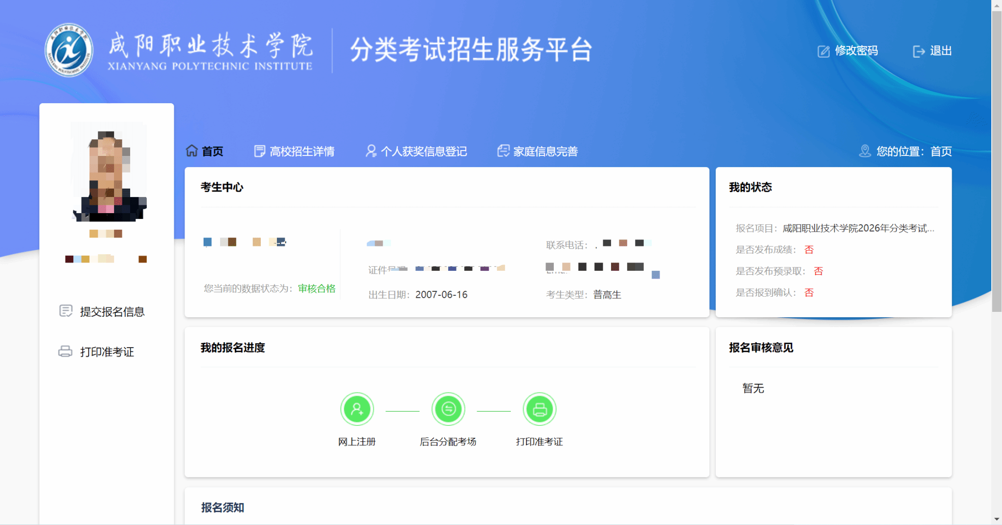Click the Xianyang Polytechnic Institute logo
Screen dimensions: 1002x525
[x=69, y=50]
